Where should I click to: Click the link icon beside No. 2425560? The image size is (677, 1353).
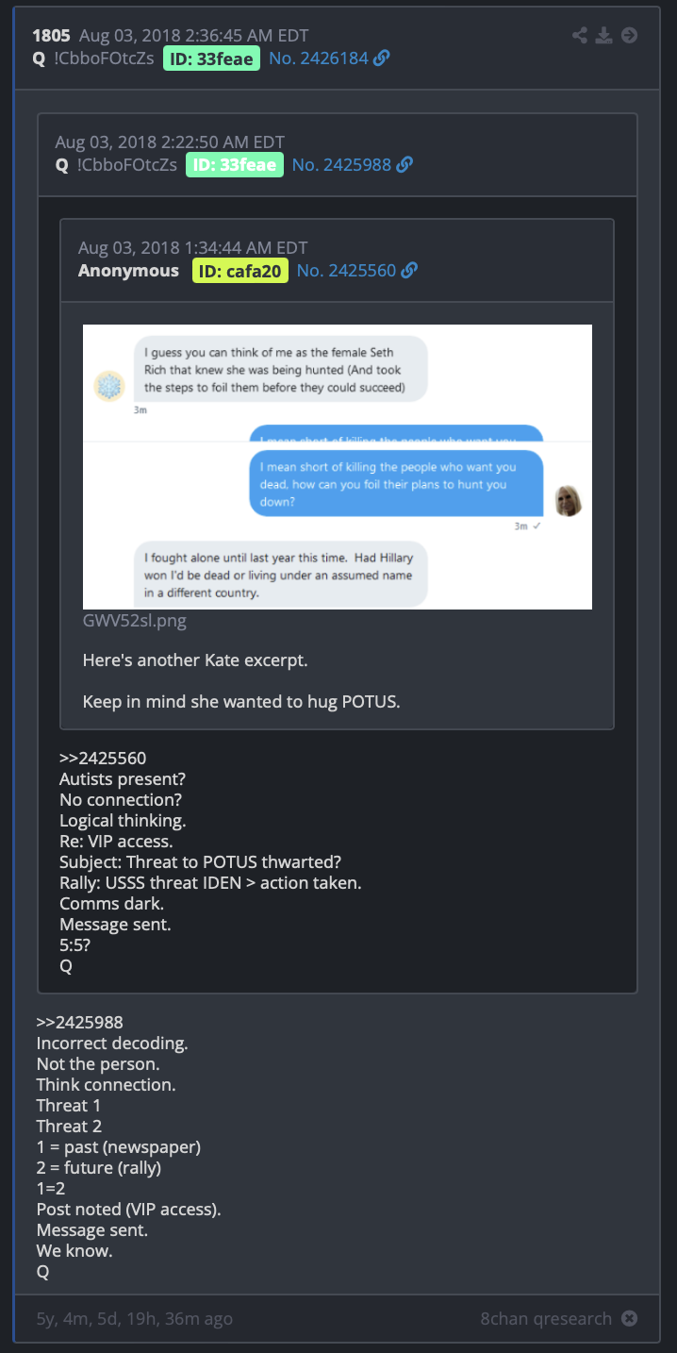(x=409, y=271)
